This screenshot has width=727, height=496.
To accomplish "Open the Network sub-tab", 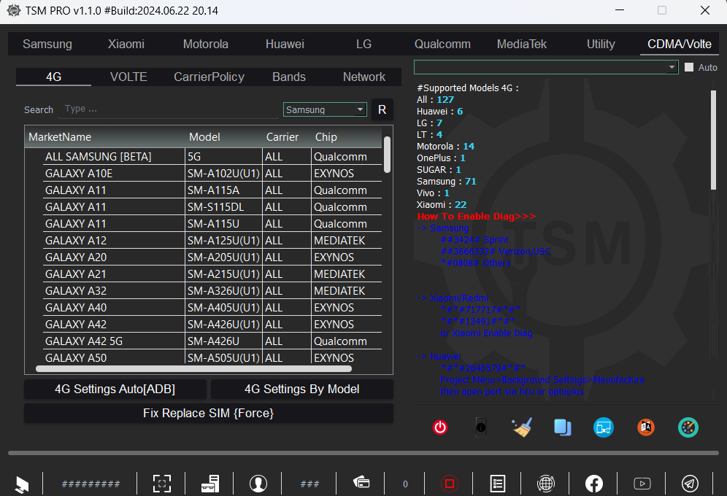I will click(x=364, y=77).
